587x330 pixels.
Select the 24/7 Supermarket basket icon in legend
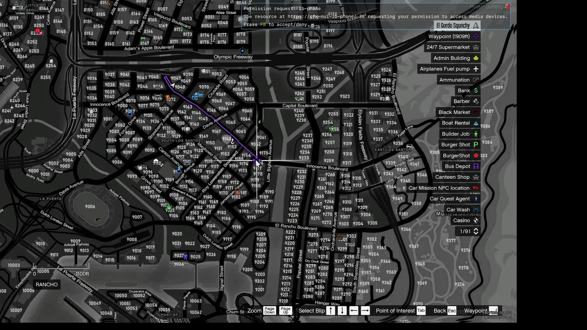tap(476, 47)
